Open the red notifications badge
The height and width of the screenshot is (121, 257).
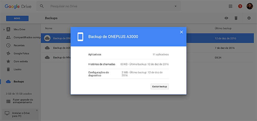(x=240, y=6)
